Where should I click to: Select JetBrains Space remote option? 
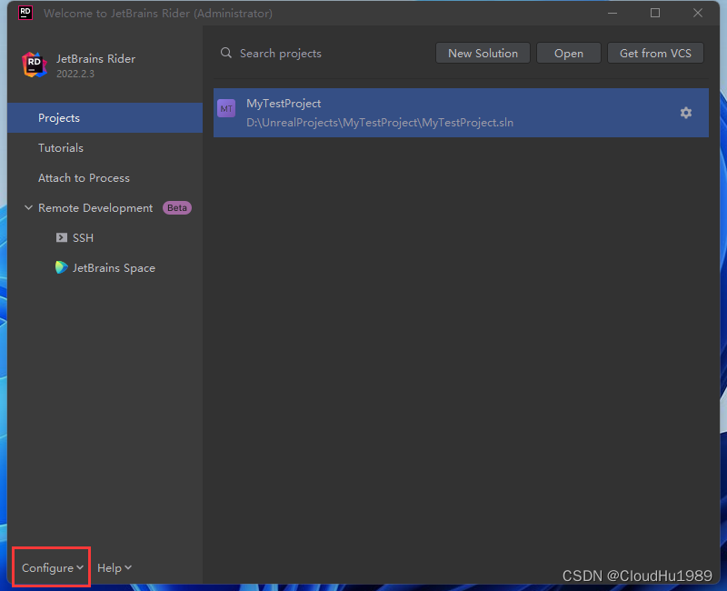tap(105, 268)
